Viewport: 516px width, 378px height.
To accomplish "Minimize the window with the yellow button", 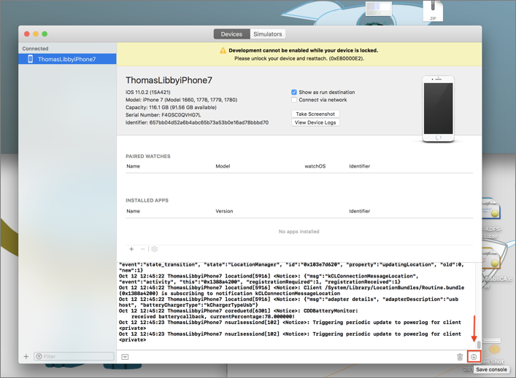I will coord(36,34).
